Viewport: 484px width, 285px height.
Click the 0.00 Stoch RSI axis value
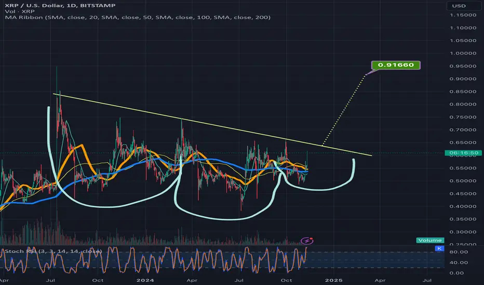coord(457,273)
